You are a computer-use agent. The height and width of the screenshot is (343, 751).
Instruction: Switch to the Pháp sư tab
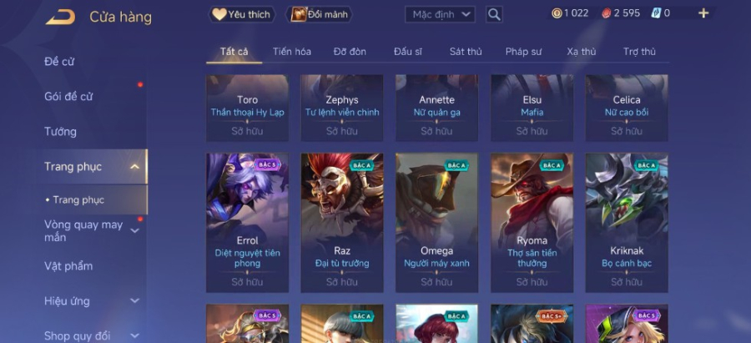(x=523, y=52)
